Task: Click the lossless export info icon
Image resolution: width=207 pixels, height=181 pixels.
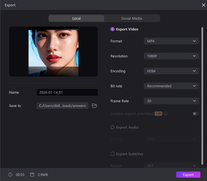Action: pos(166,114)
